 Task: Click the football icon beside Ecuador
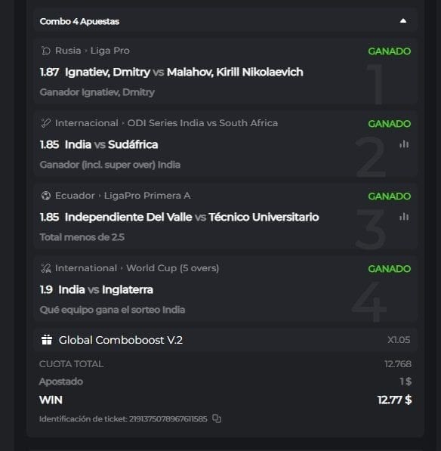click(46, 196)
